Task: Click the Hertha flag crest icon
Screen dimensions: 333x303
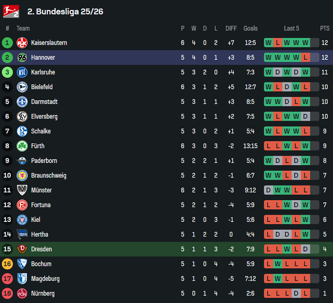Action: tap(22, 234)
